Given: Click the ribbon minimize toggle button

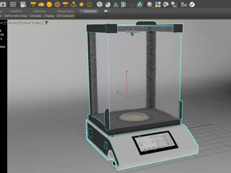Looking at the screenshot, I should point(106,11).
